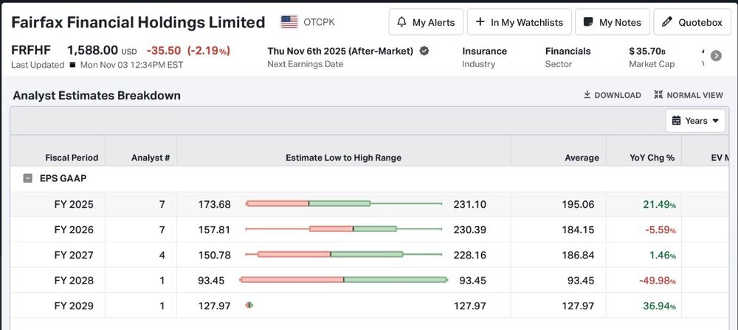Click the 173.68 low estimate value
The image size is (738, 330).
214,205
